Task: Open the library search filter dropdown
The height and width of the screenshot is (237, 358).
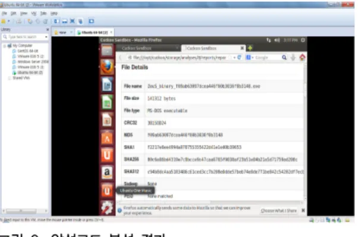Action: (46, 37)
